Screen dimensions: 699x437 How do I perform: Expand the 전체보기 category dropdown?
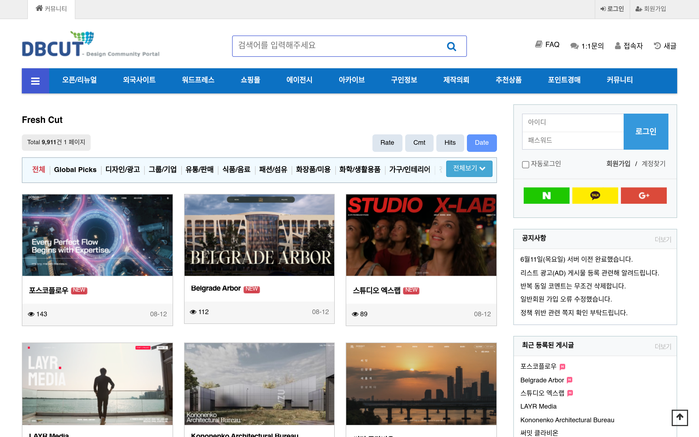pyautogui.click(x=469, y=169)
